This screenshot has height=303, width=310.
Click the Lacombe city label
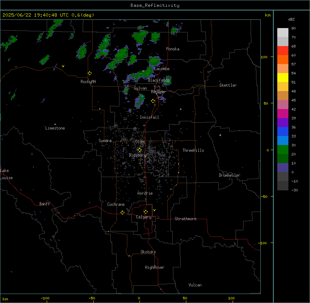[x=162, y=69]
